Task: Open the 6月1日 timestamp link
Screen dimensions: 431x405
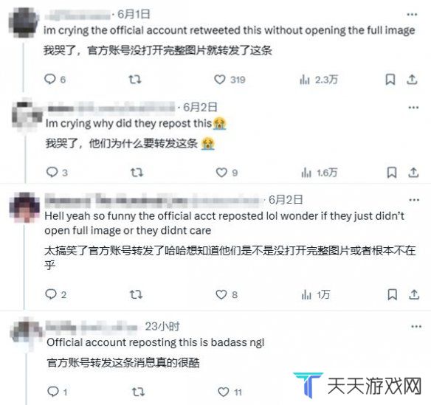Action: 134,14
